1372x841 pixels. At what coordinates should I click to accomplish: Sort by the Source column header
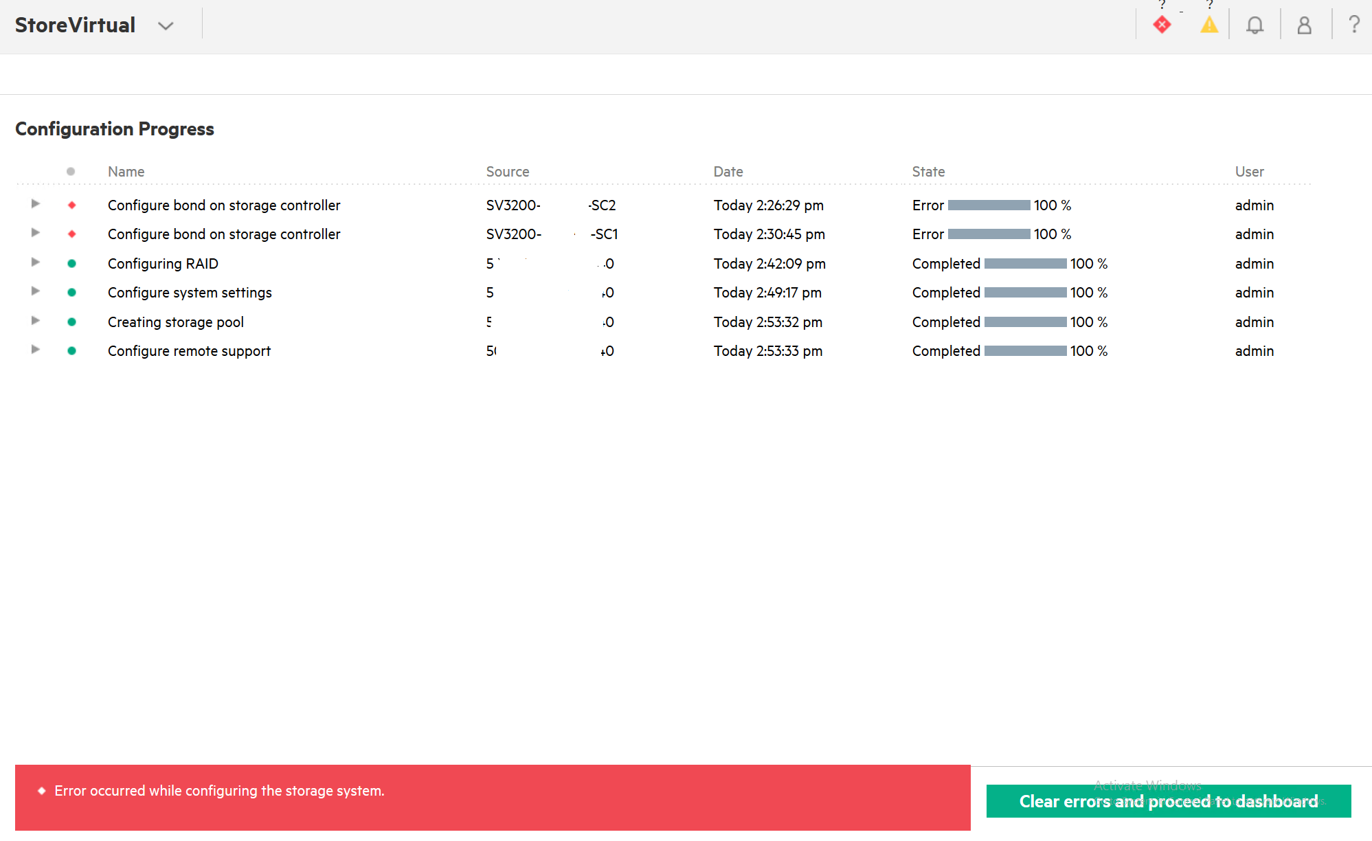[508, 172]
